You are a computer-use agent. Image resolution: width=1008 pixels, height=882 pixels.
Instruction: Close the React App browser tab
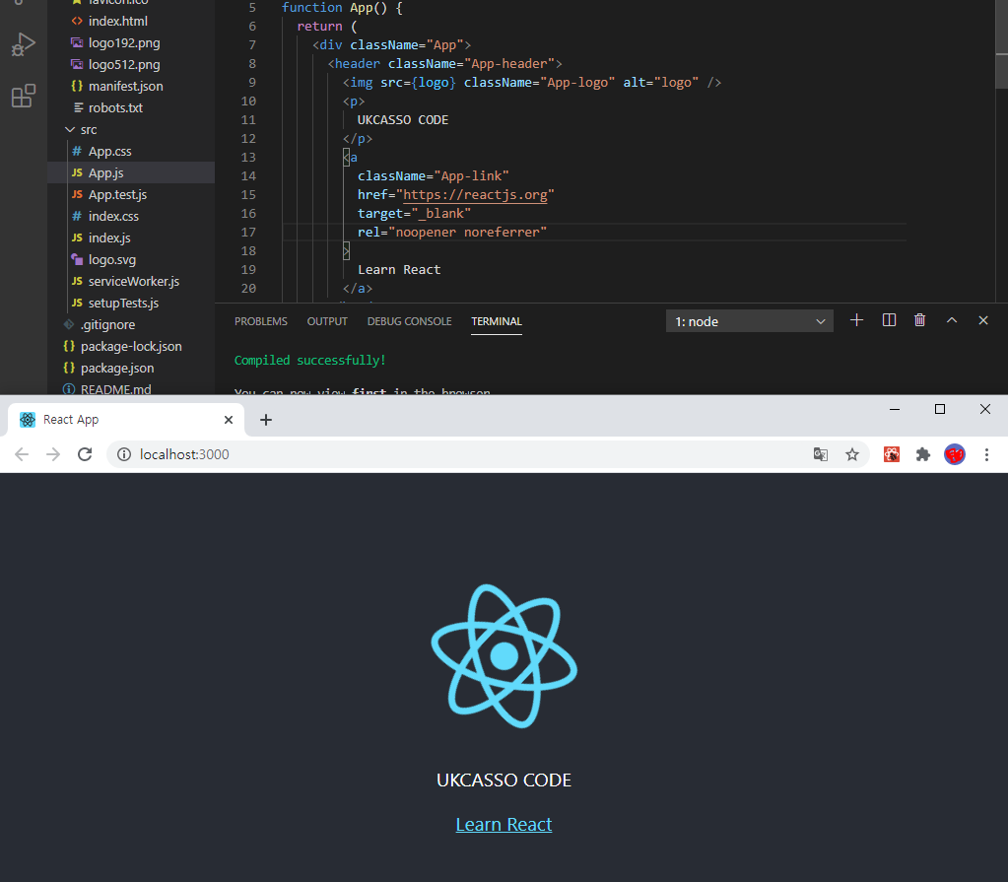[229, 420]
